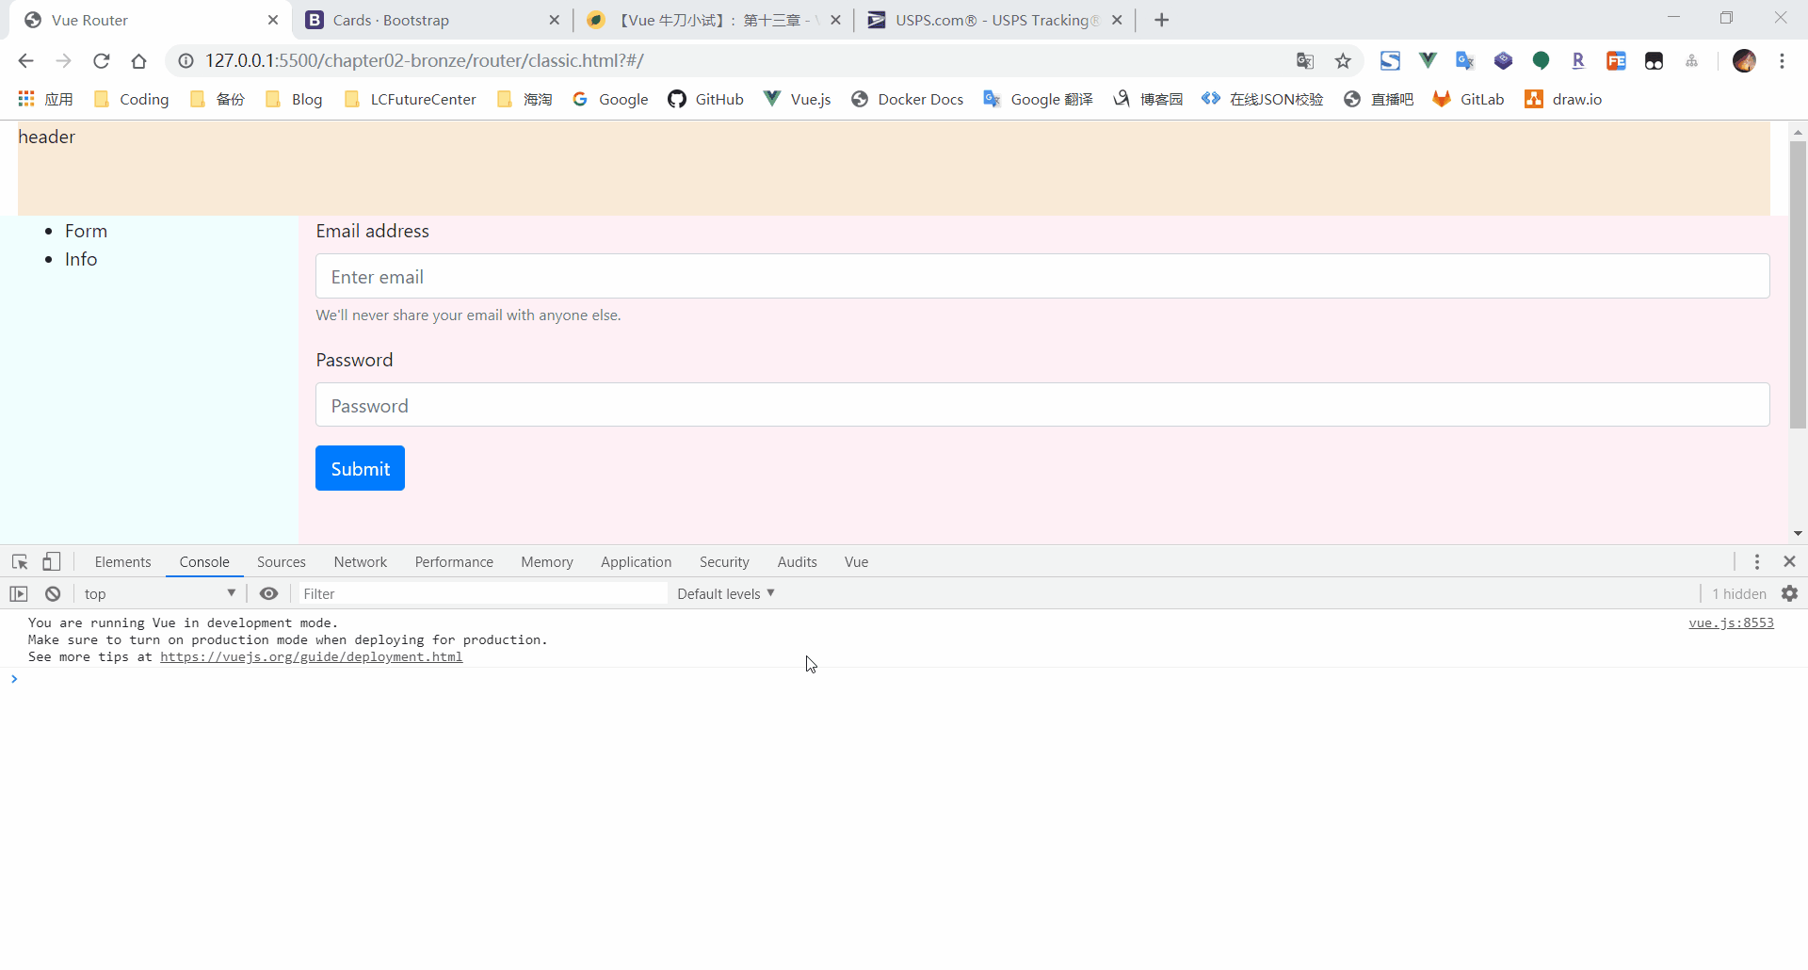Image resolution: width=1808 pixels, height=970 pixels.
Task: Open the Google 翻译 bookmark
Action: coord(1038,99)
